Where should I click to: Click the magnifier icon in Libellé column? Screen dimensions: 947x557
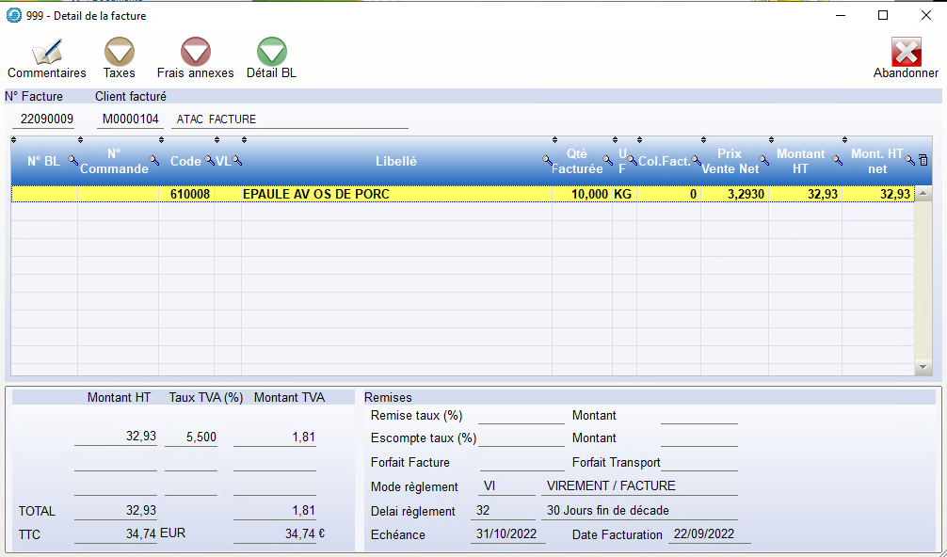click(x=548, y=161)
